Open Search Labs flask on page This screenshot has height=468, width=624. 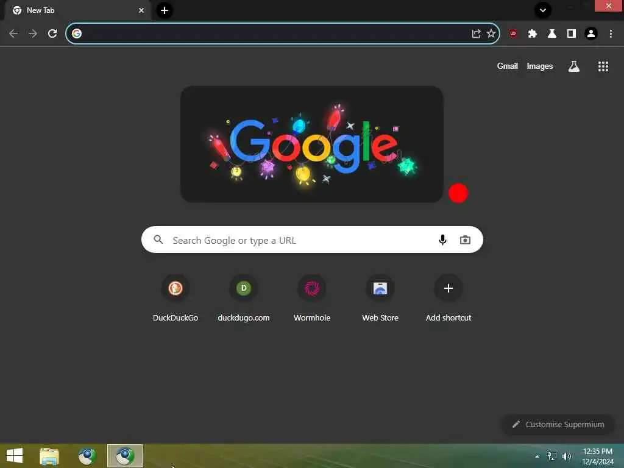coord(574,66)
